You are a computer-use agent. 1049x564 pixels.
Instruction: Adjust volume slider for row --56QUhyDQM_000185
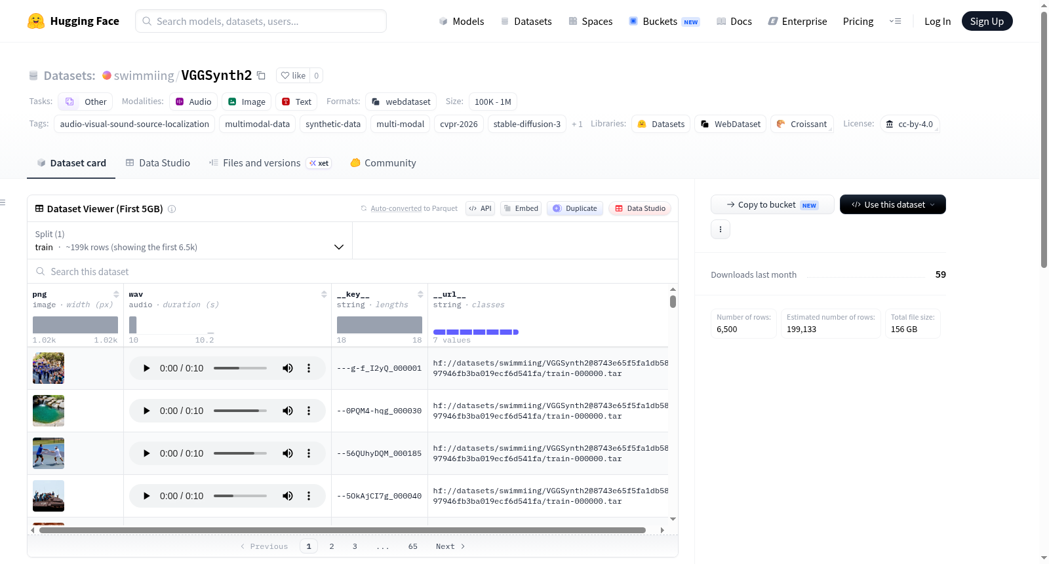240,453
